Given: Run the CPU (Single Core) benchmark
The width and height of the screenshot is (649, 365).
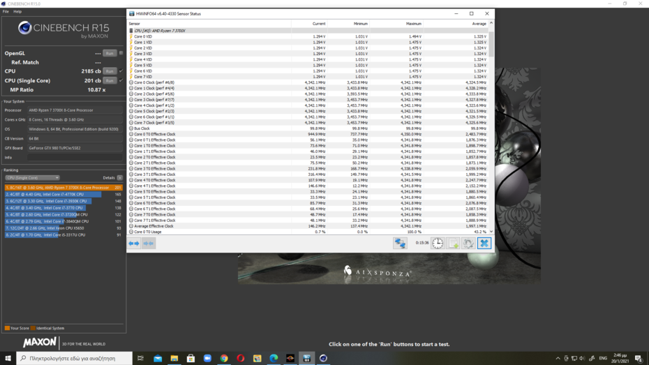Looking at the screenshot, I should click(x=110, y=81).
